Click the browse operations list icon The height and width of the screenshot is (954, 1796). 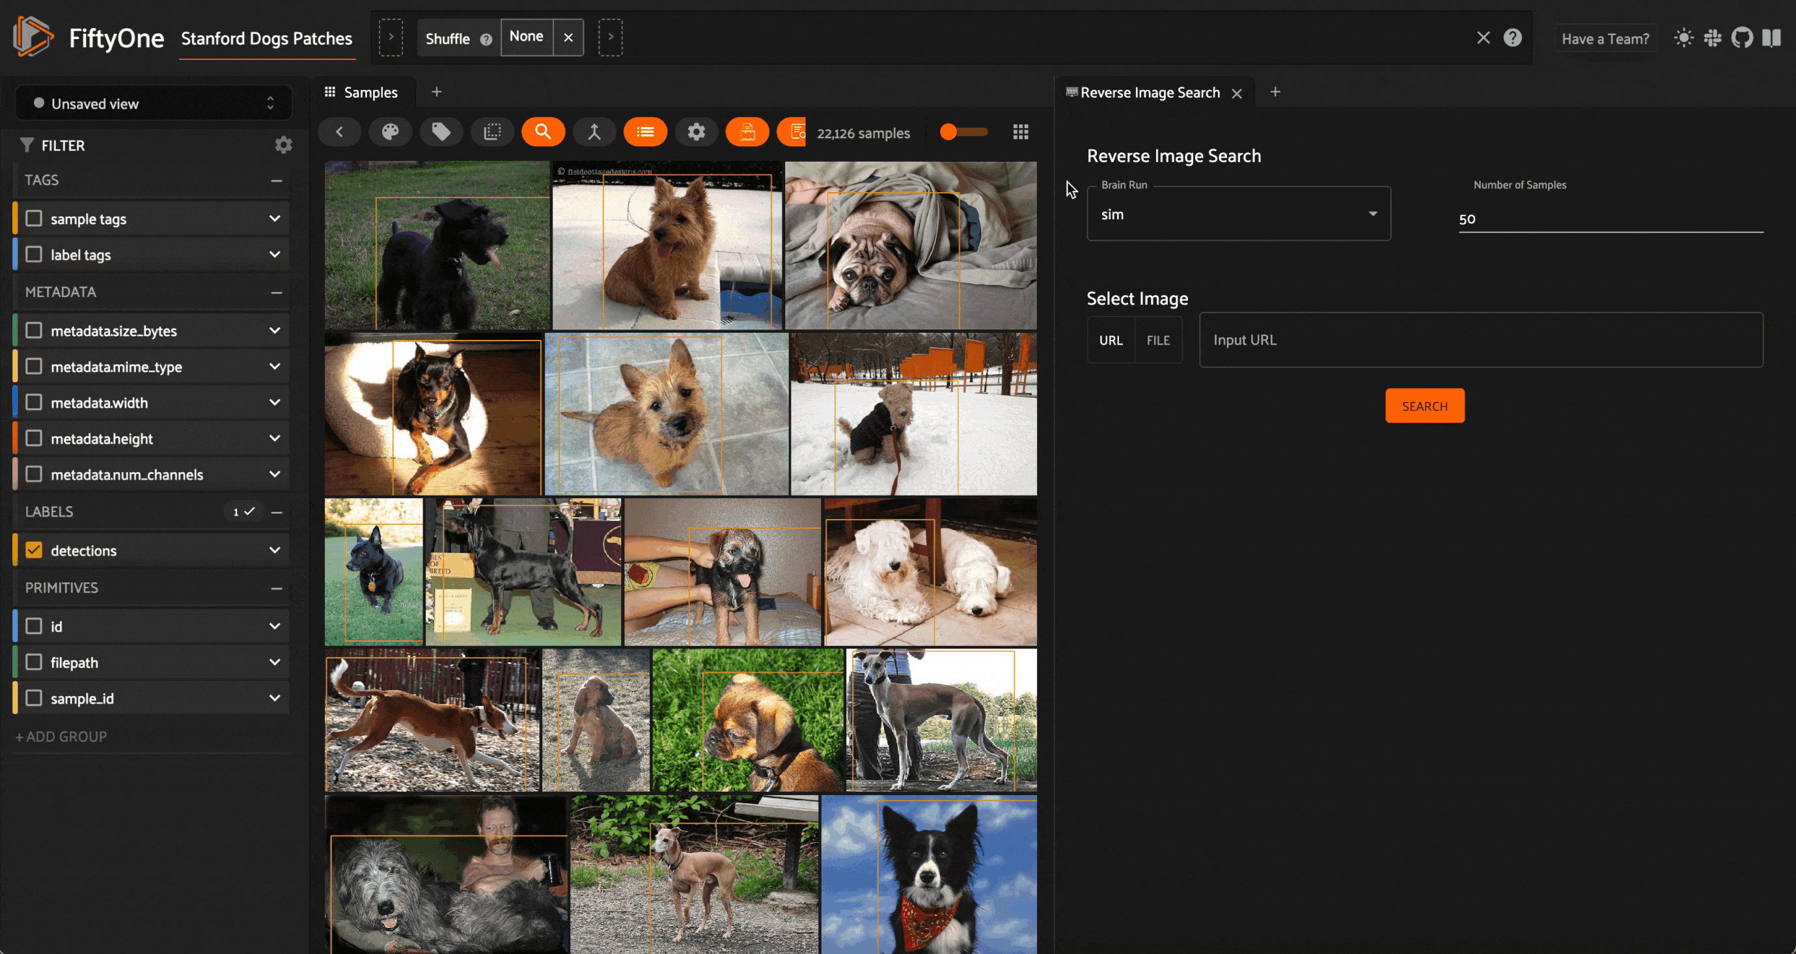645,132
